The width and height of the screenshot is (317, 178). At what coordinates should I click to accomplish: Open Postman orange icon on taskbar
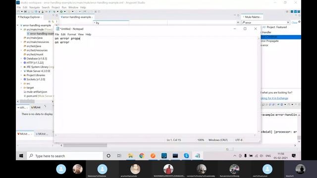click(x=153, y=156)
